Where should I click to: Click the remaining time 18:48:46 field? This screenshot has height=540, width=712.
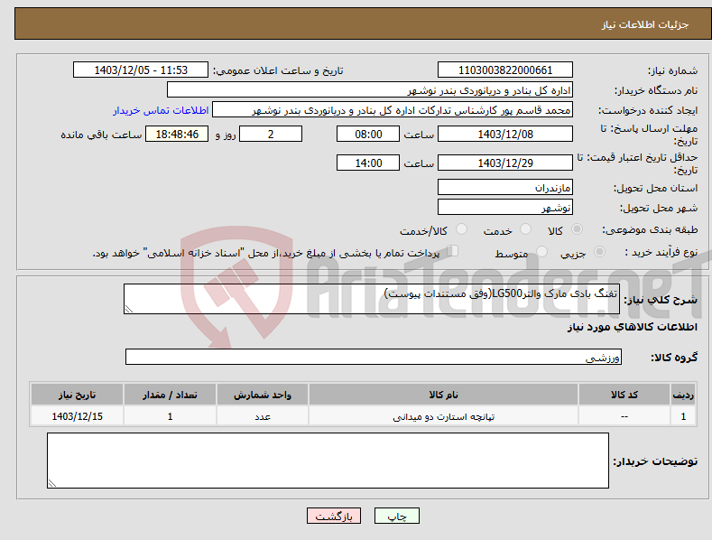(x=177, y=134)
